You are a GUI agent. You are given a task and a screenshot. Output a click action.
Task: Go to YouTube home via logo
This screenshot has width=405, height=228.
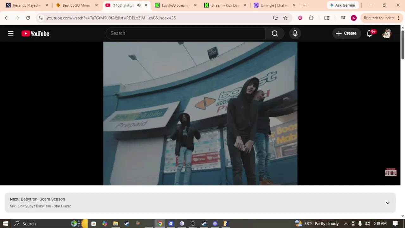pos(35,34)
